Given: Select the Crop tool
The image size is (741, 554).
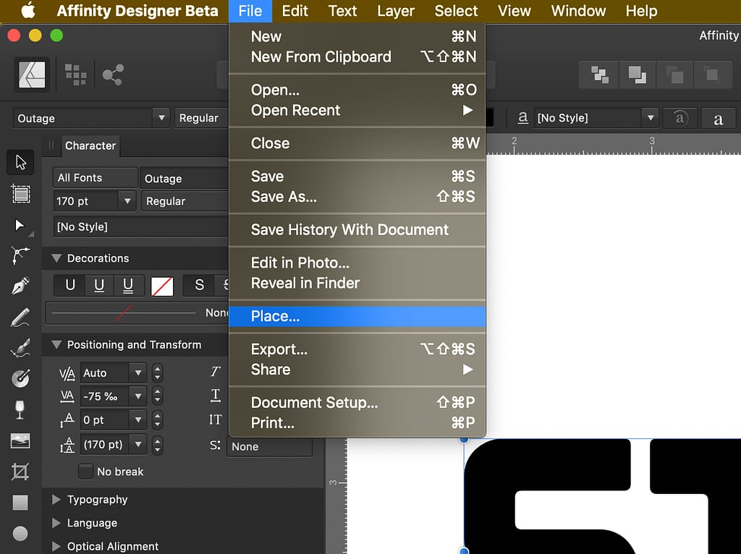Looking at the screenshot, I should pyautogui.click(x=20, y=470).
